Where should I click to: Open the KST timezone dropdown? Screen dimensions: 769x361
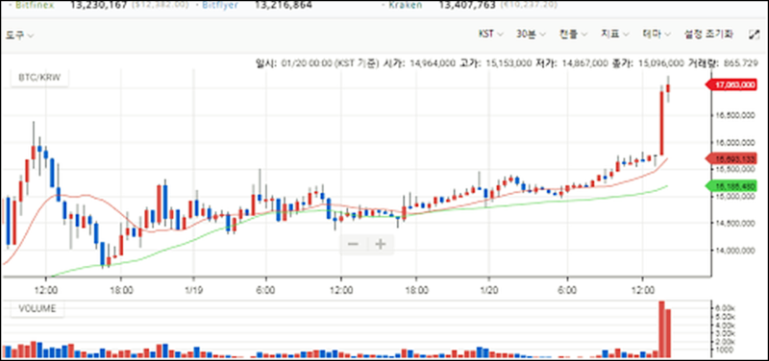[x=491, y=34]
